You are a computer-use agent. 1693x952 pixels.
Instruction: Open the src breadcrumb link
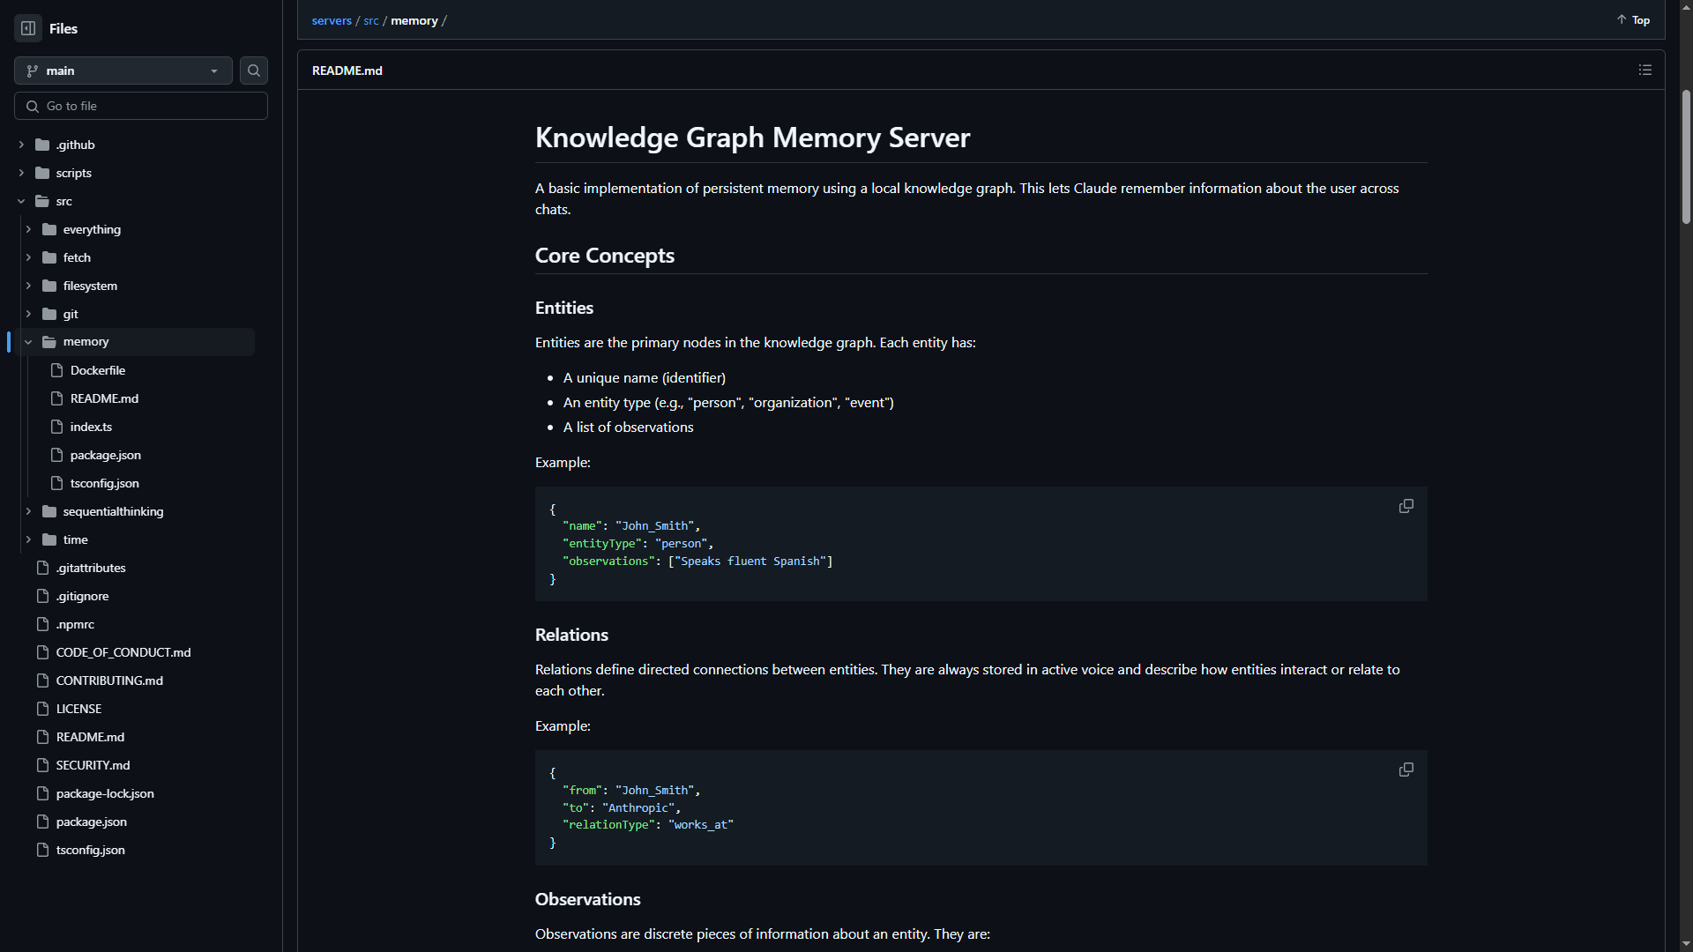(371, 20)
